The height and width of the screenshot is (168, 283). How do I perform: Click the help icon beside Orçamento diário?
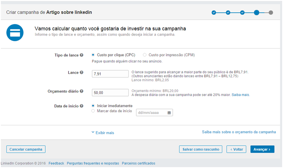(x=82, y=91)
